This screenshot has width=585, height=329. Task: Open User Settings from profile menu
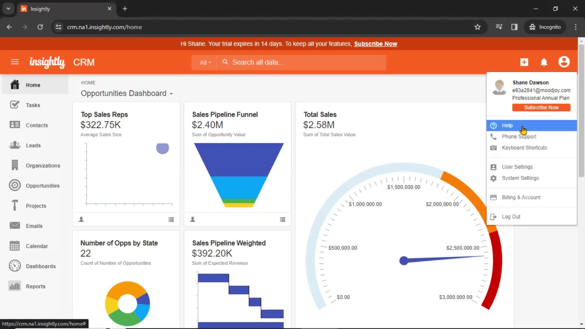point(532,167)
